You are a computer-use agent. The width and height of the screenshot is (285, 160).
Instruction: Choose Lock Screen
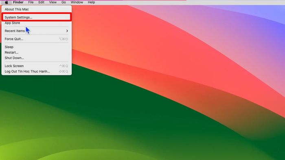tap(36, 66)
